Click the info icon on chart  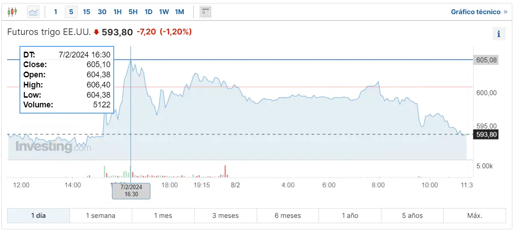(499, 34)
